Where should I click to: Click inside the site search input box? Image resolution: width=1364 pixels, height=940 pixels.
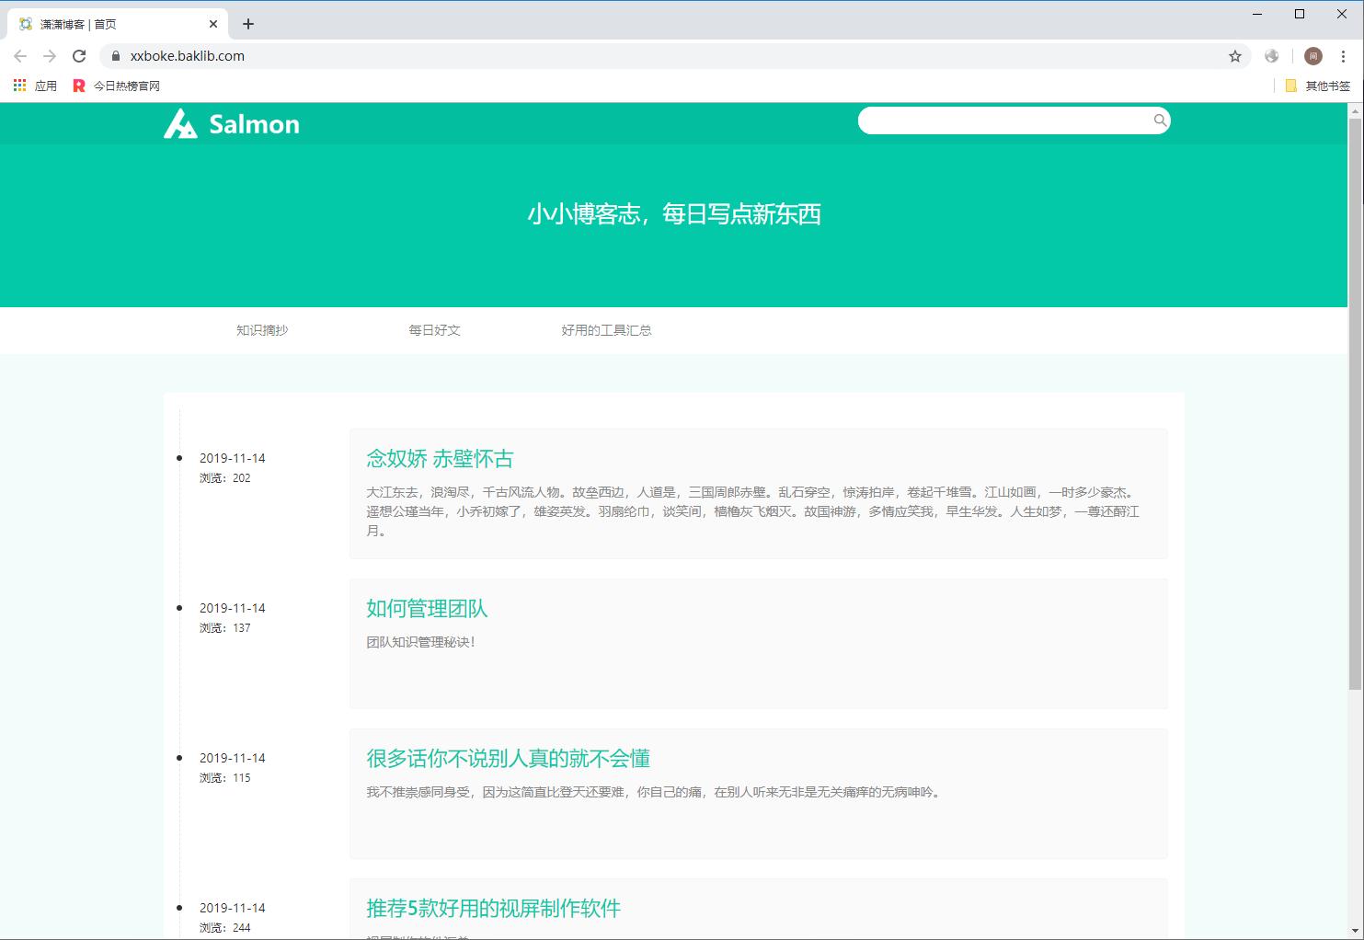click(1003, 120)
